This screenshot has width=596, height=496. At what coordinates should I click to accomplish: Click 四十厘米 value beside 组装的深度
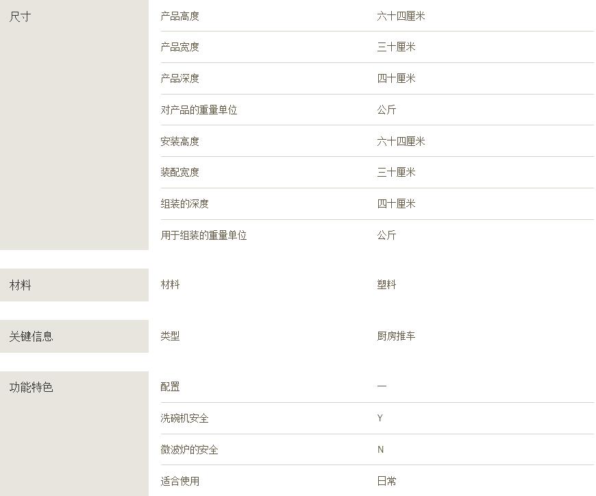pos(396,204)
